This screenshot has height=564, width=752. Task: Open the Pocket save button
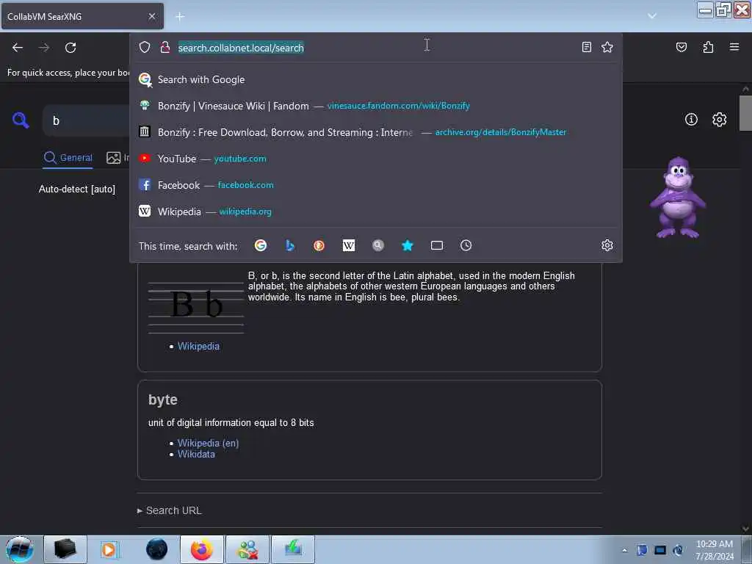coord(681,47)
